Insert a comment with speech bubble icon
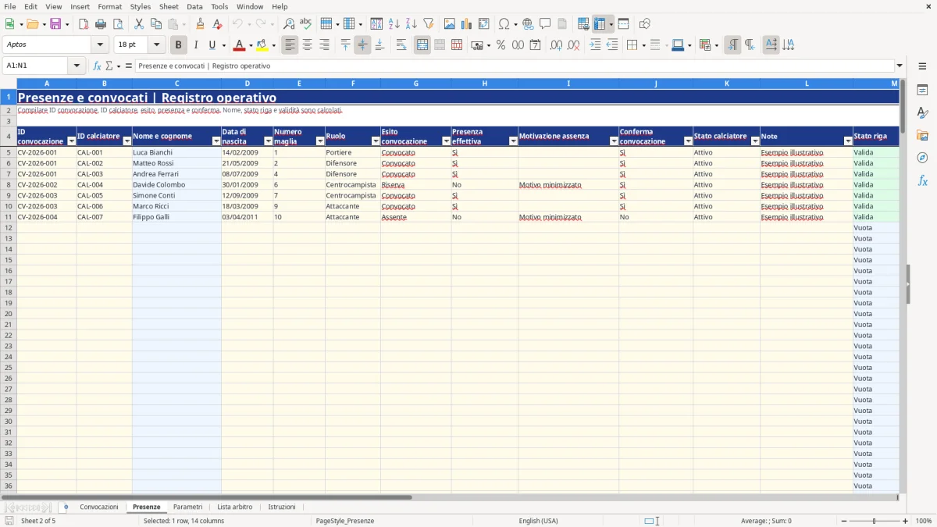This screenshot has height=527, width=937. tap(545, 24)
